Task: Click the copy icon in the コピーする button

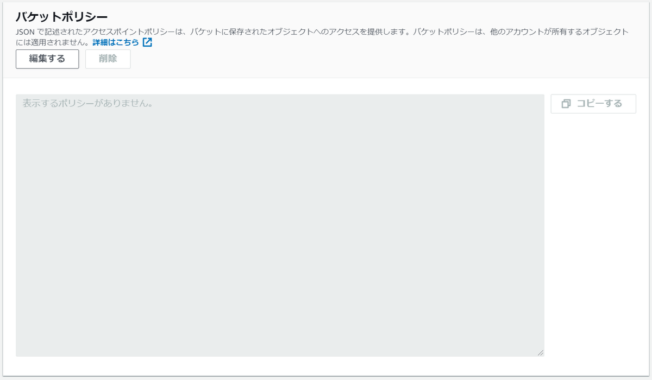Action: (x=566, y=104)
